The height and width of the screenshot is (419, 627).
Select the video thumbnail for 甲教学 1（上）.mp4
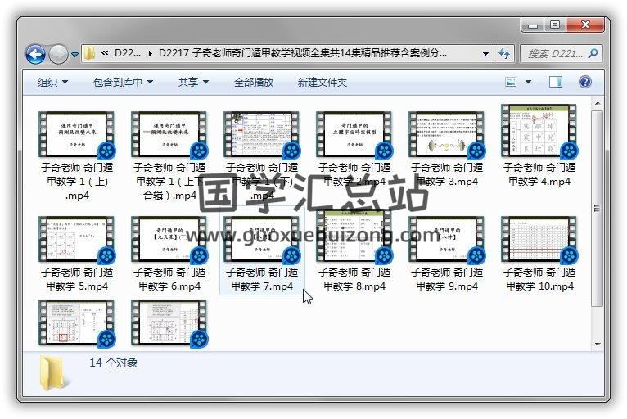click(77, 134)
